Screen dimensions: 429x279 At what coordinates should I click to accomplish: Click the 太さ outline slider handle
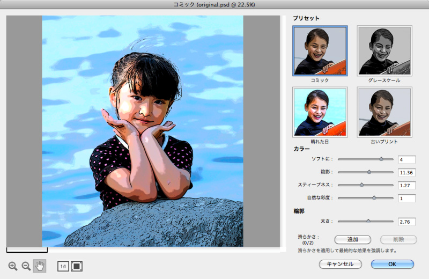click(x=368, y=221)
